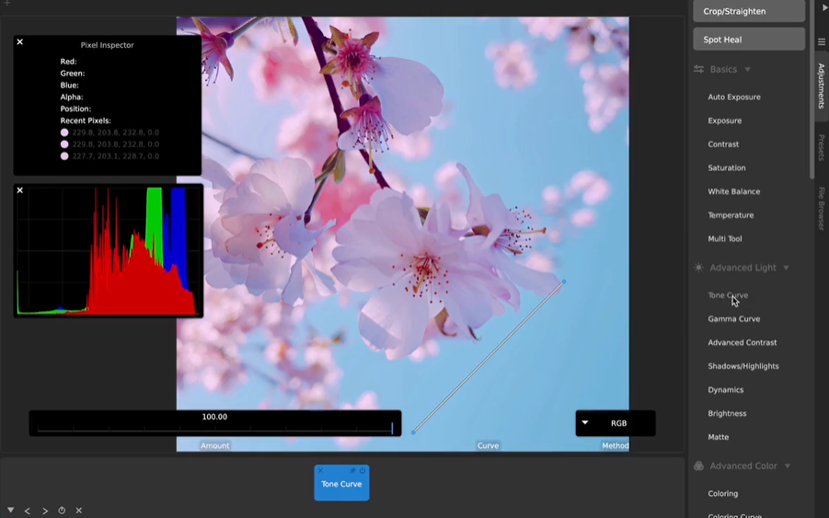Collapse the Basics section arrow
Screen dimensions: 829x518
coord(748,69)
